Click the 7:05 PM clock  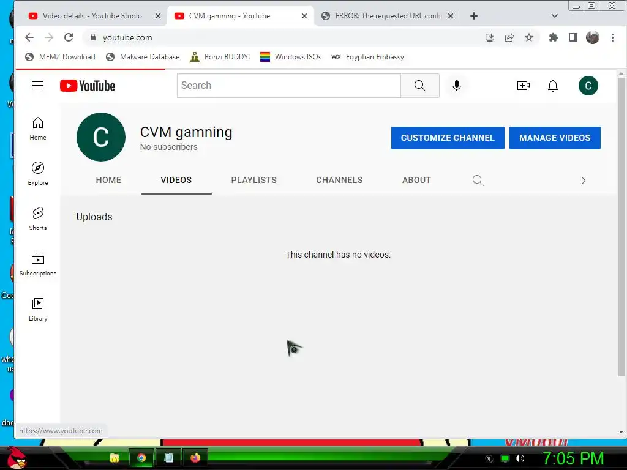(x=573, y=458)
